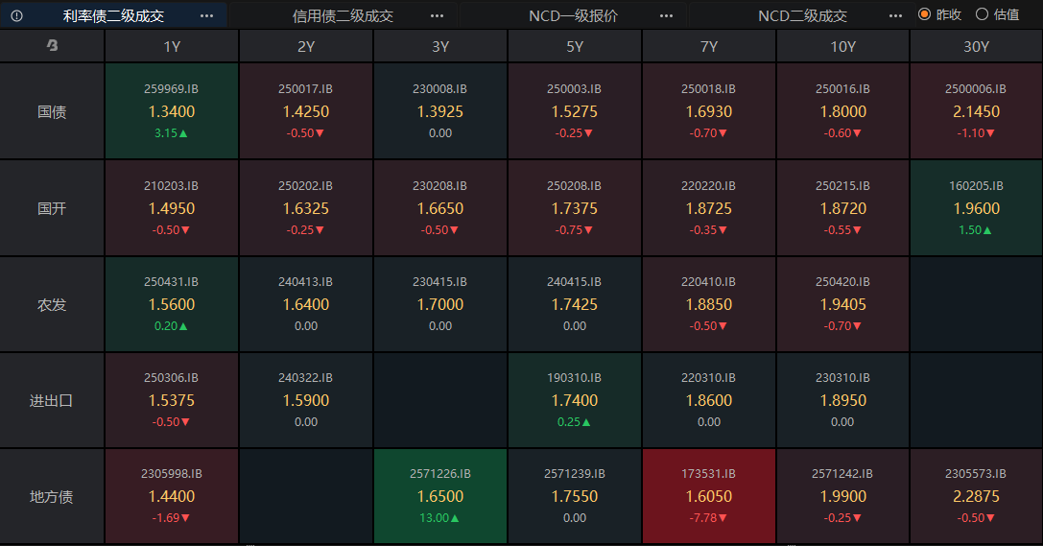Switch to the NCD二级成交 tab
The width and height of the screenshot is (1043, 546).
(x=802, y=15)
